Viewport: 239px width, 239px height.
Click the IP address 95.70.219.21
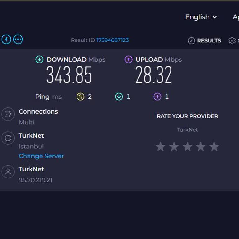[x=35, y=180]
